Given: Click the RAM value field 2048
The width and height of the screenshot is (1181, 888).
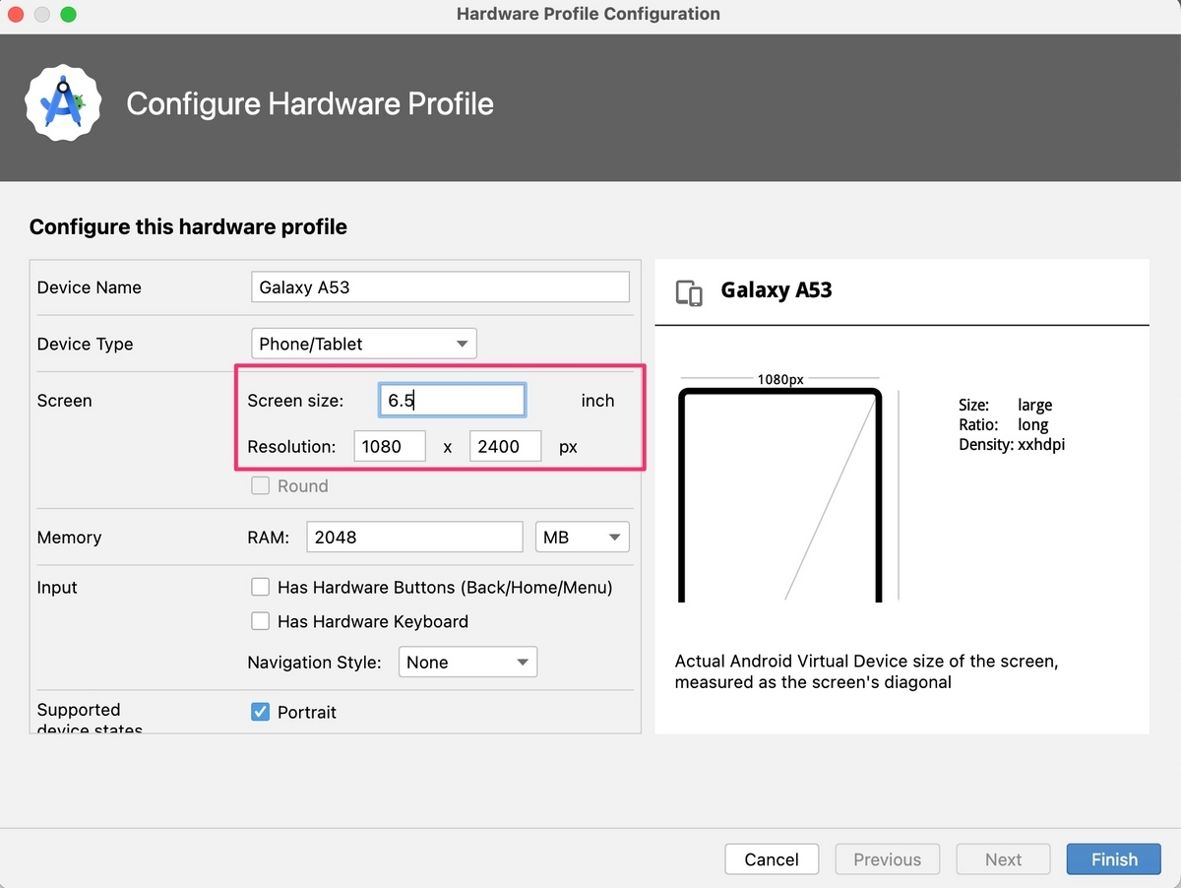Looking at the screenshot, I should pos(414,538).
